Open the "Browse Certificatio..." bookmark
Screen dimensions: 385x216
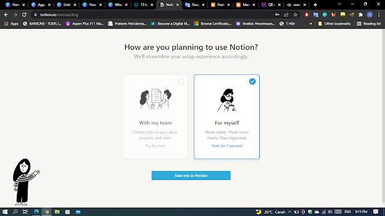[212, 23]
